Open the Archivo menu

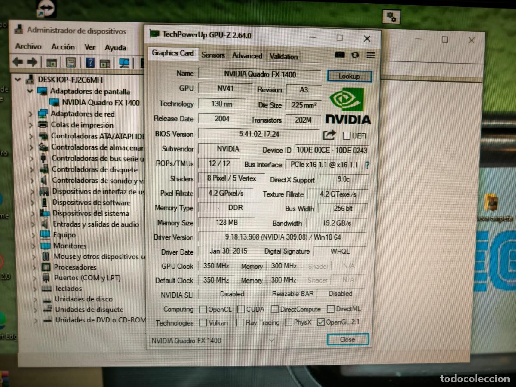click(28, 46)
